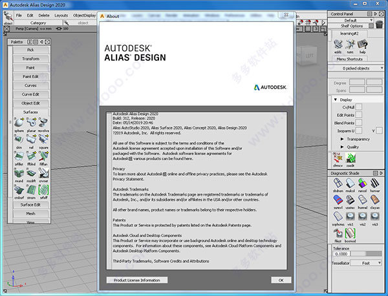Select the surevl diagnostic shade icon
The image size is (388, 296).
point(338,200)
